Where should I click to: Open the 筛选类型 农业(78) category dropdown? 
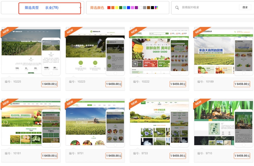coord(42,8)
